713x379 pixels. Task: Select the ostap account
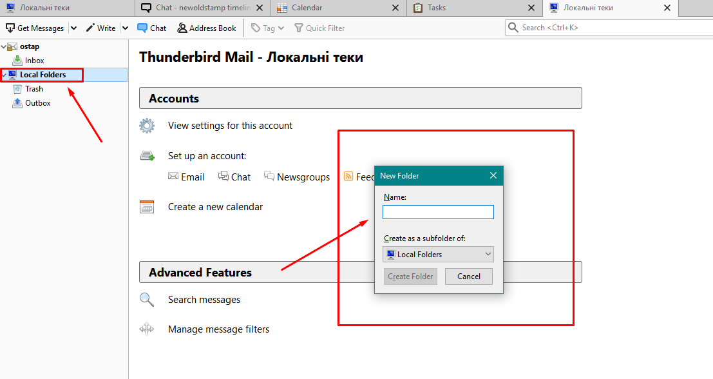pyautogui.click(x=30, y=46)
